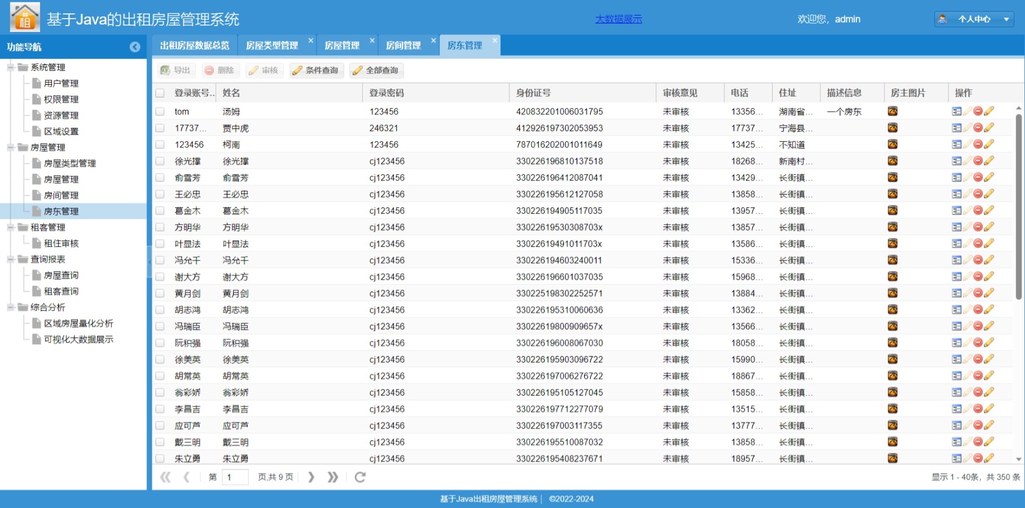Click 审核 toolbar button
Image resolution: width=1025 pixels, height=508 pixels.
(263, 70)
